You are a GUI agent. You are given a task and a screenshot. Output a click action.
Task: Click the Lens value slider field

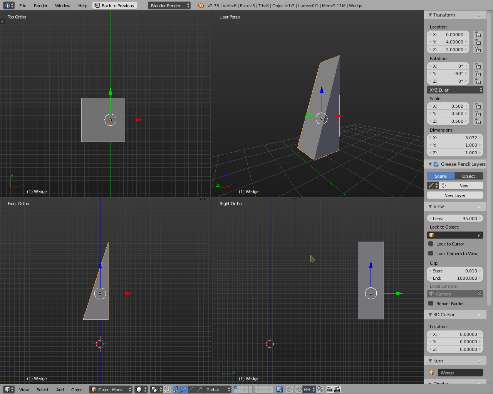click(x=455, y=218)
